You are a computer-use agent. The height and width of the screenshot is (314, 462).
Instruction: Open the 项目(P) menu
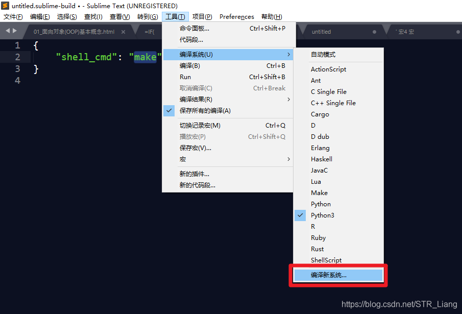[202, 17]
